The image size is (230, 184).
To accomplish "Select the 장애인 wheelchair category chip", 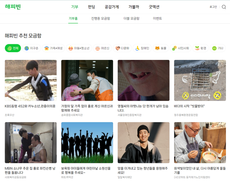I will [x=142, y=48].
